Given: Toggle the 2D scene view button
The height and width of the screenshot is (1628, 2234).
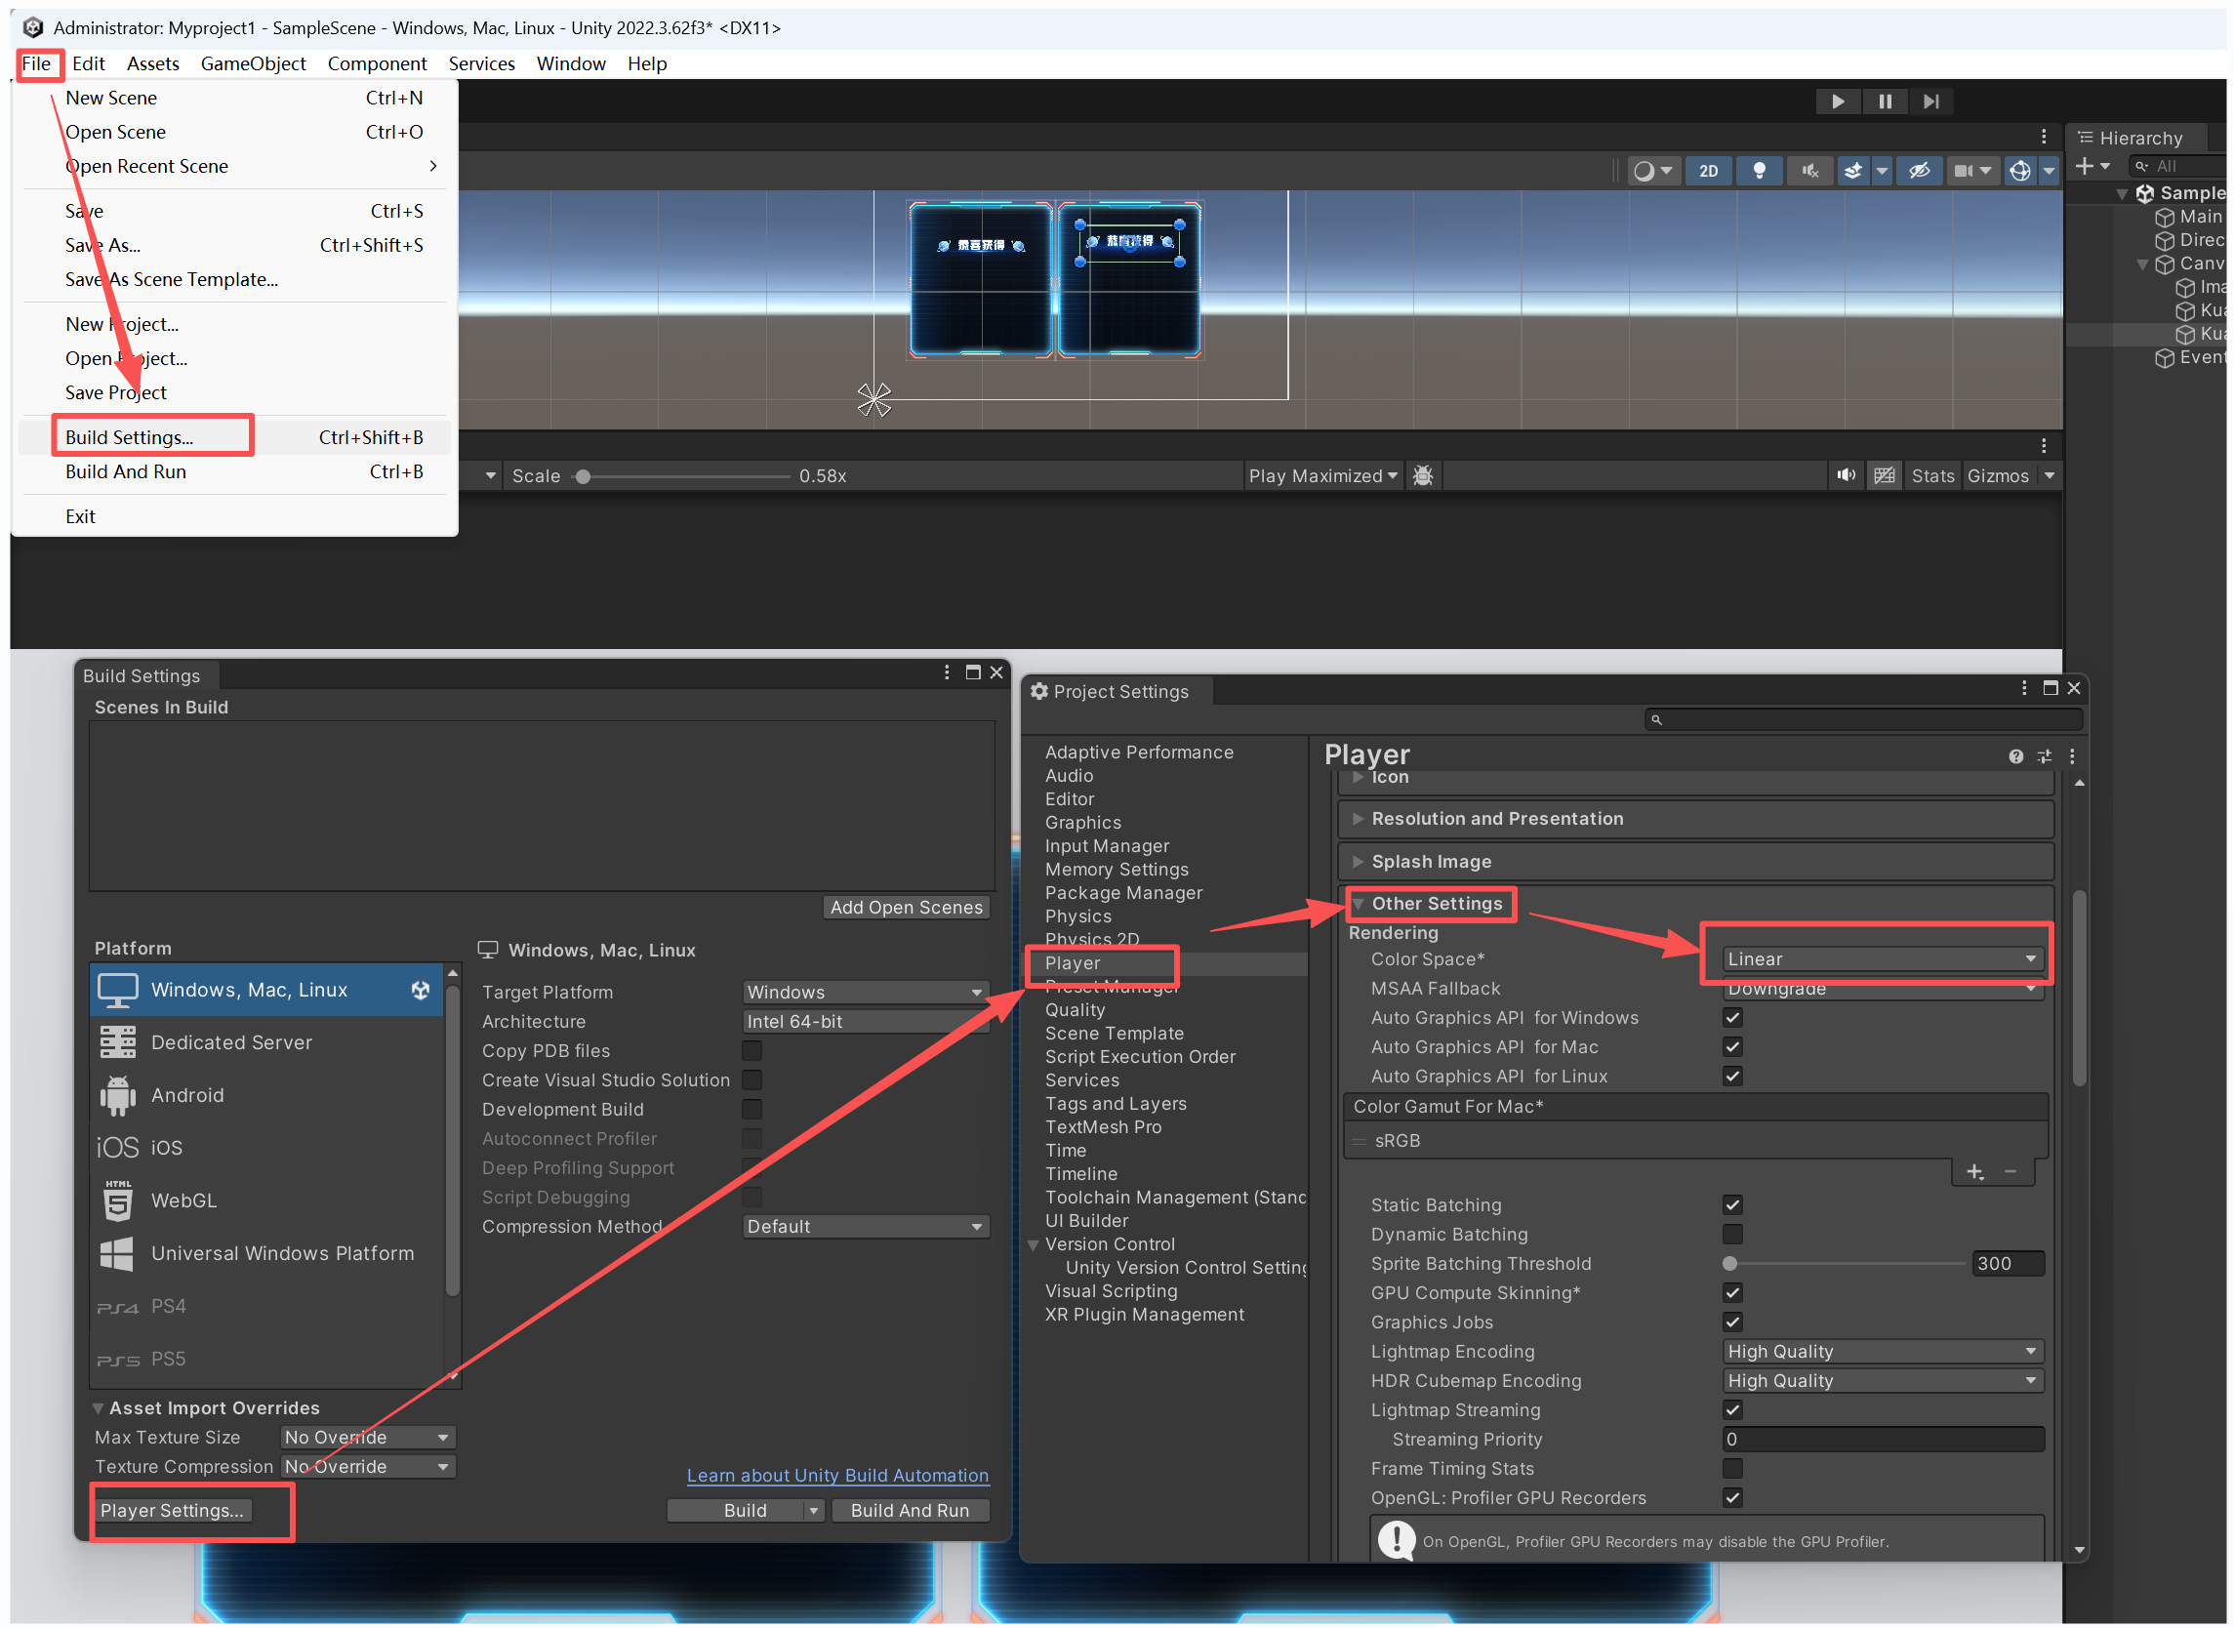Looking at the screenshot, I should tap(1708, 171).
